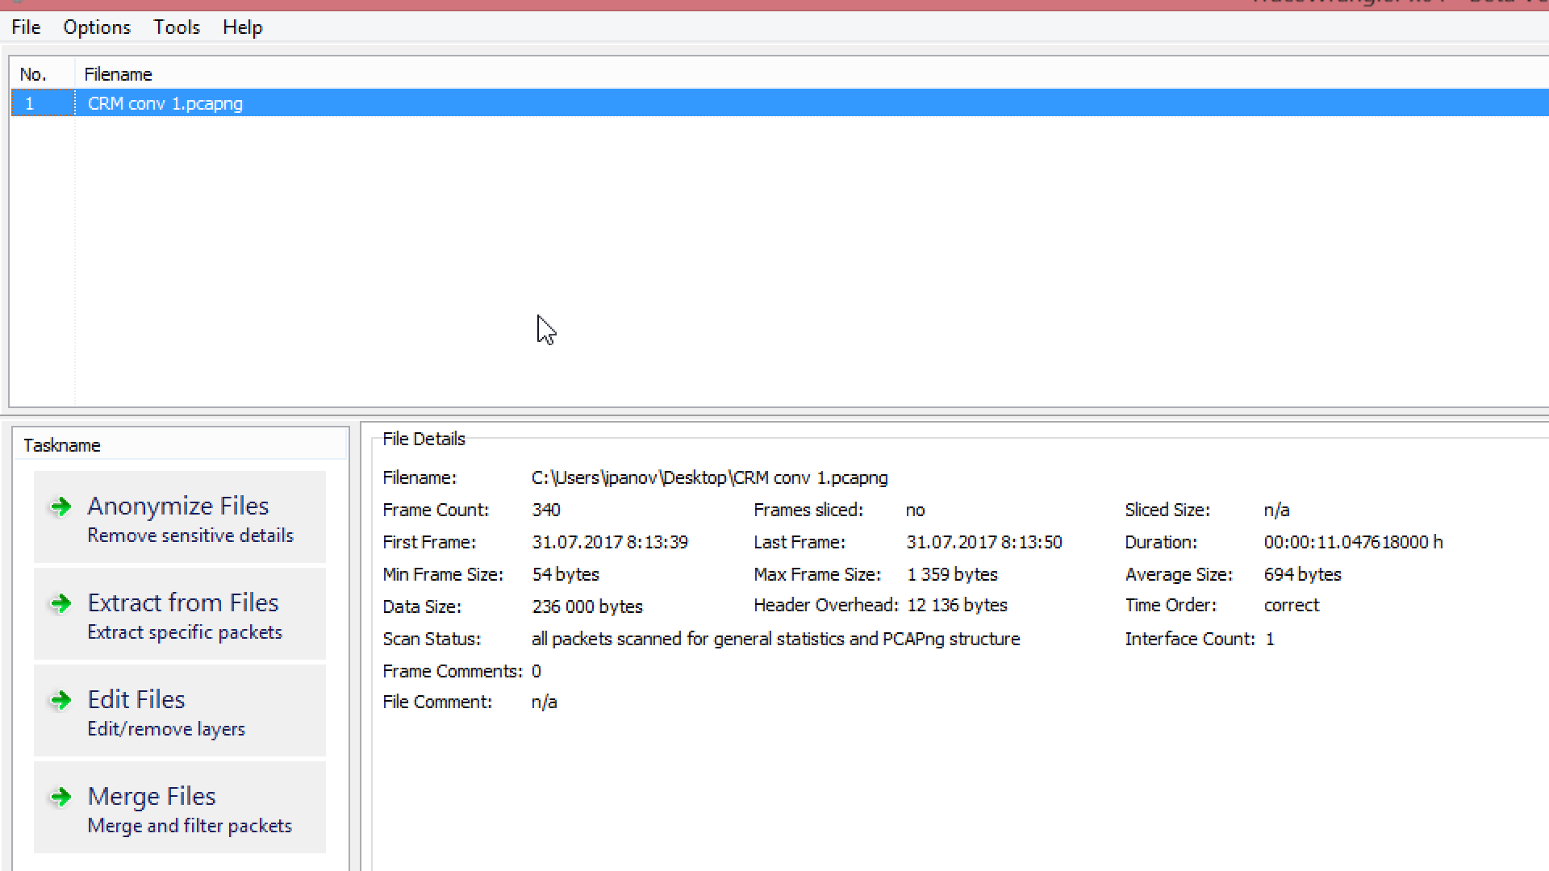The height and width of the screenshot is (871, 1549).
Task: Sort by the No. column header
Action: (33, 74)
